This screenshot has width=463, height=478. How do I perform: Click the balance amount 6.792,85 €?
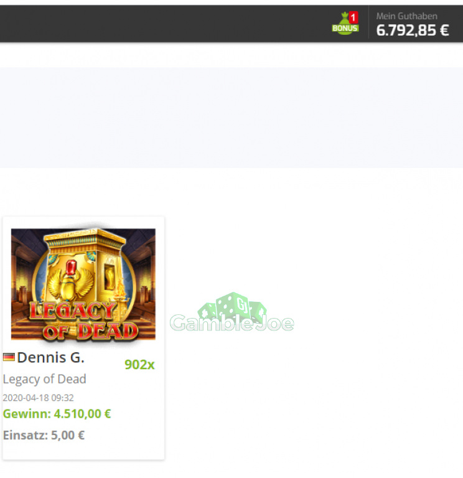point(413,30)
